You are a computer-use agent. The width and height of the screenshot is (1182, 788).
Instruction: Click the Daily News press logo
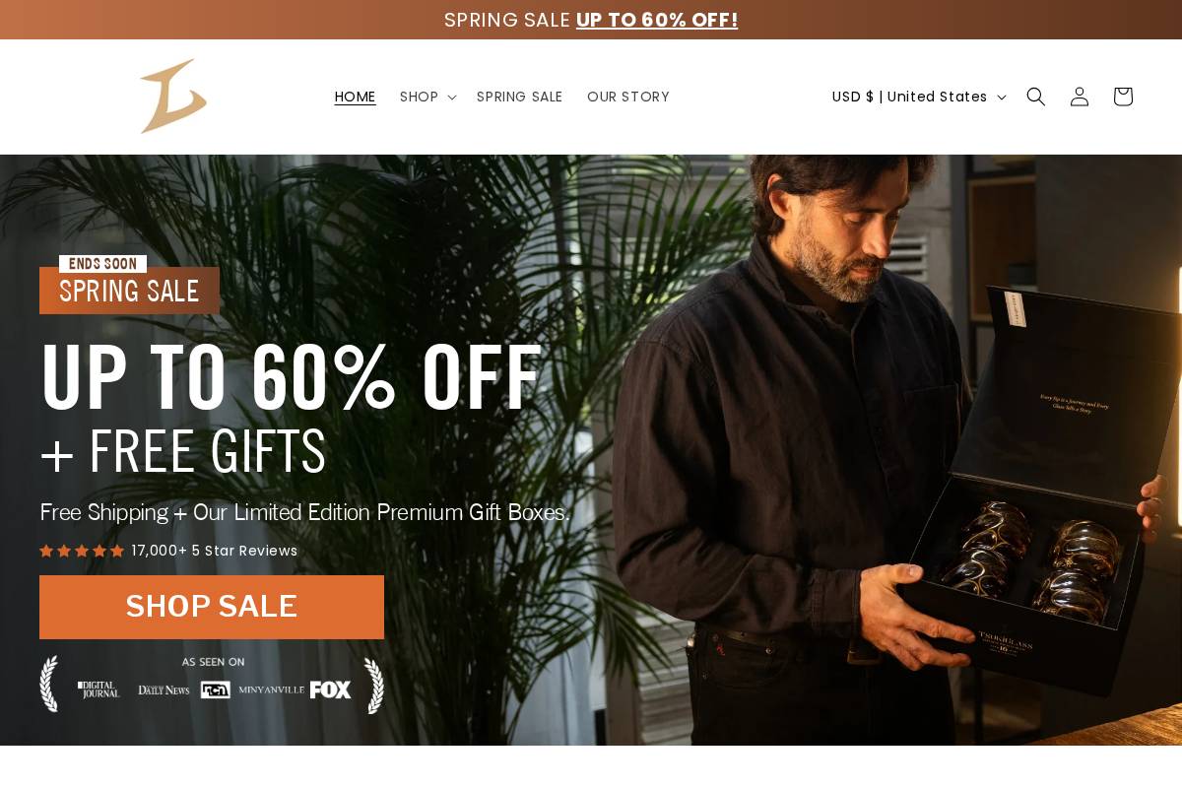[x=164, y=689]
